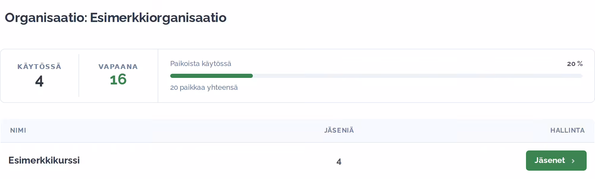
Task: Click the VAPAANA label
Action: click(x=118, y=67)
